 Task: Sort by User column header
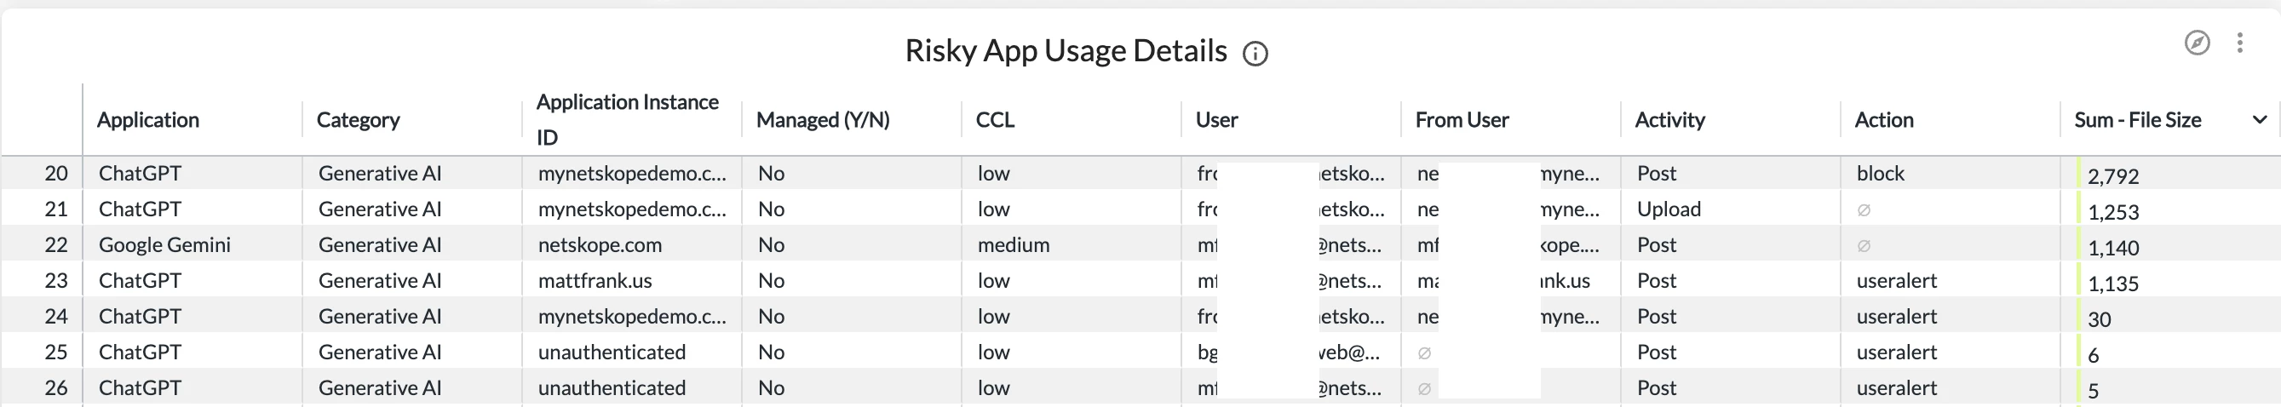(1216, 119)
